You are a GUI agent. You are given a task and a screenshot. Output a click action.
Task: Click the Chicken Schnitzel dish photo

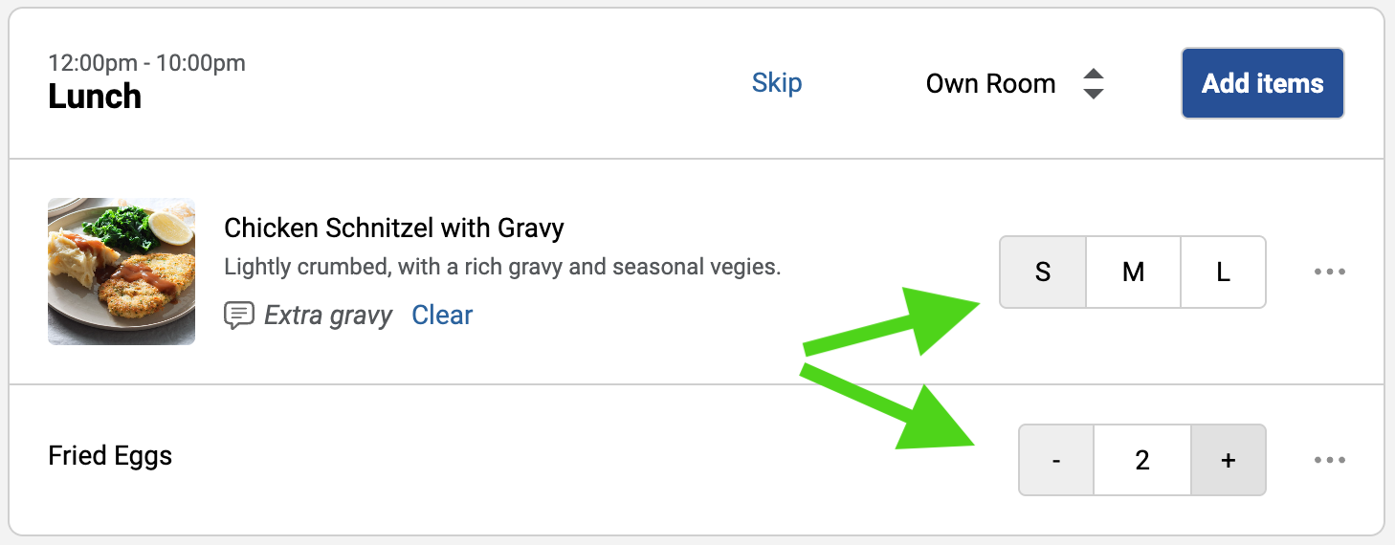point(122,272)
